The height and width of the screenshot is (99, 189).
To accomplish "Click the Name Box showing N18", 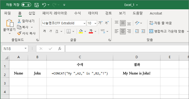I will pyautogui.click(x=13, y=49).
